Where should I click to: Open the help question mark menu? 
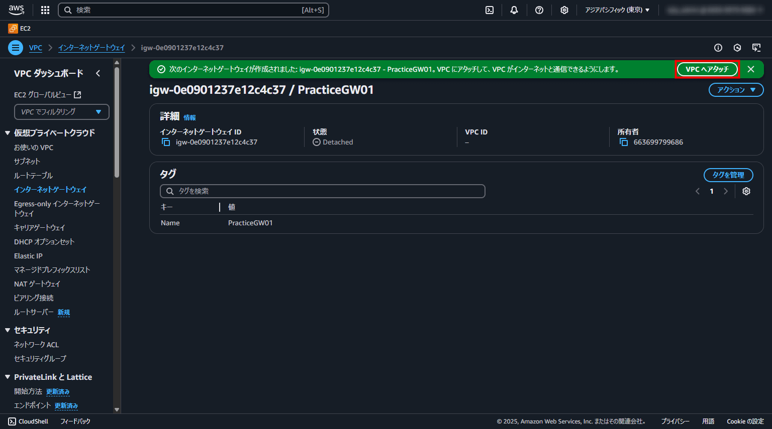pos(539,10)
